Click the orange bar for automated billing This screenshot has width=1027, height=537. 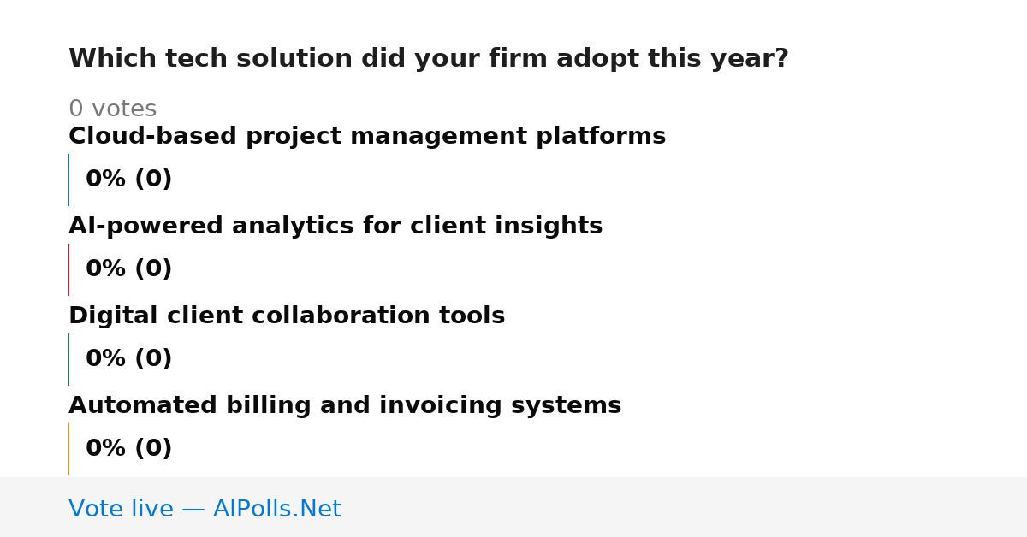(x=68, y=449)
